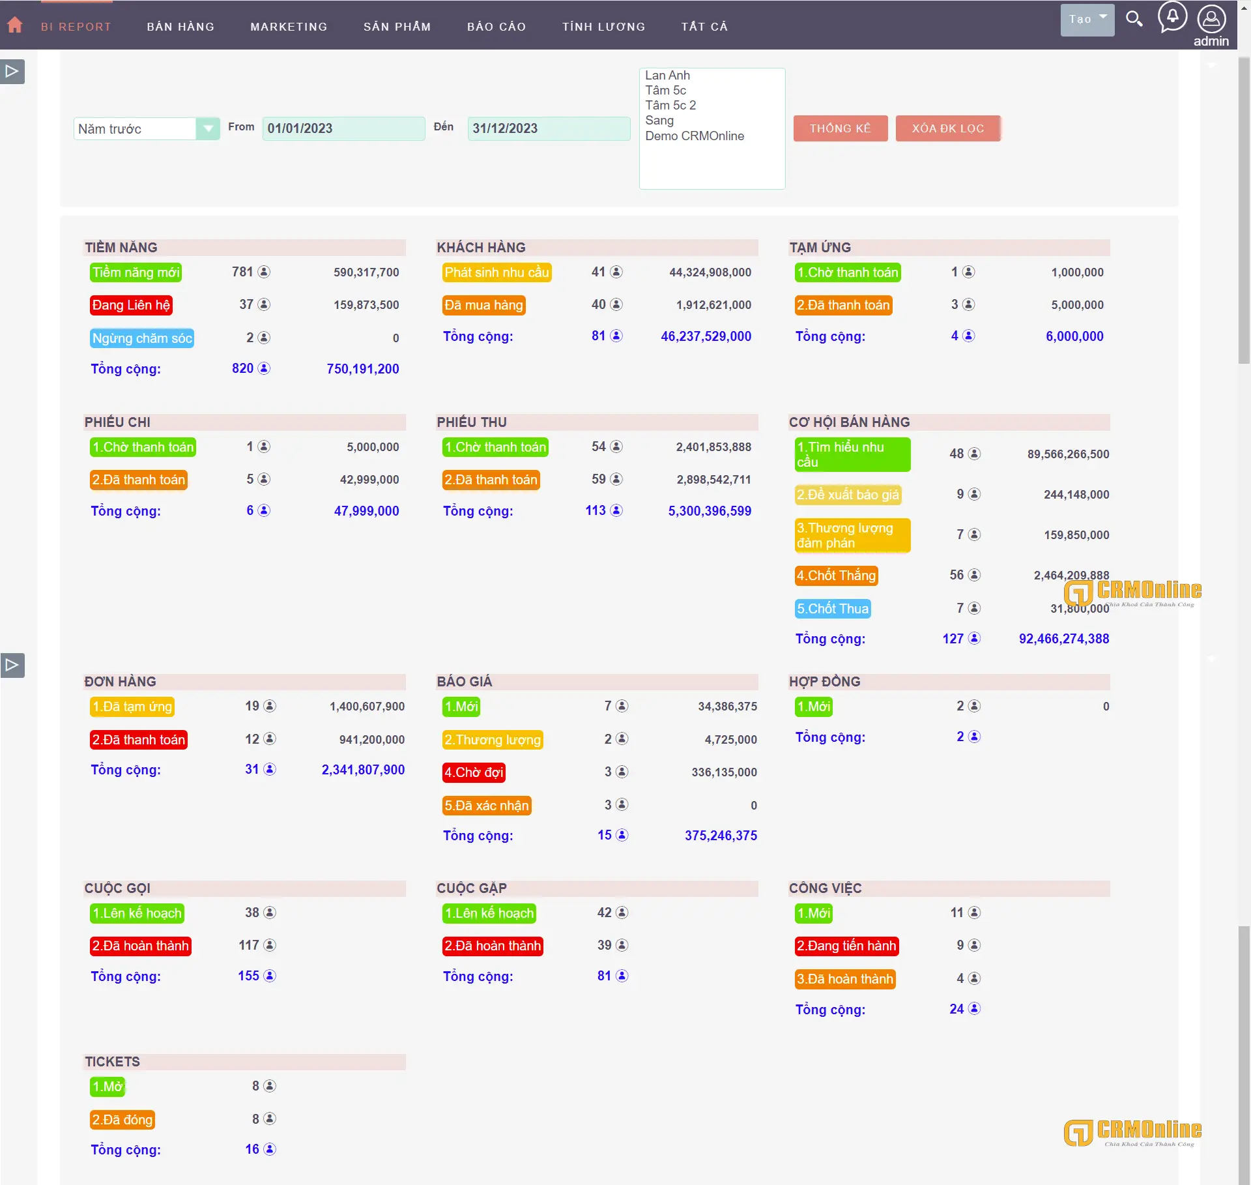Open the search magnifier icon
Viewport: 1251px width, 1185px height.
pyautogui.click(x=1134, y=20)
